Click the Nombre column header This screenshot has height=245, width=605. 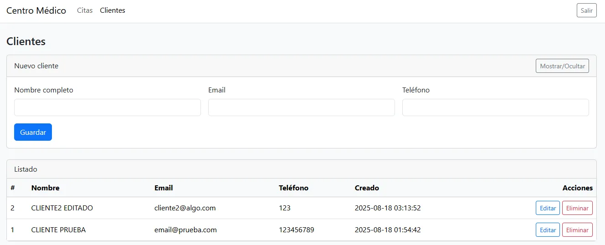coord(45,188)
